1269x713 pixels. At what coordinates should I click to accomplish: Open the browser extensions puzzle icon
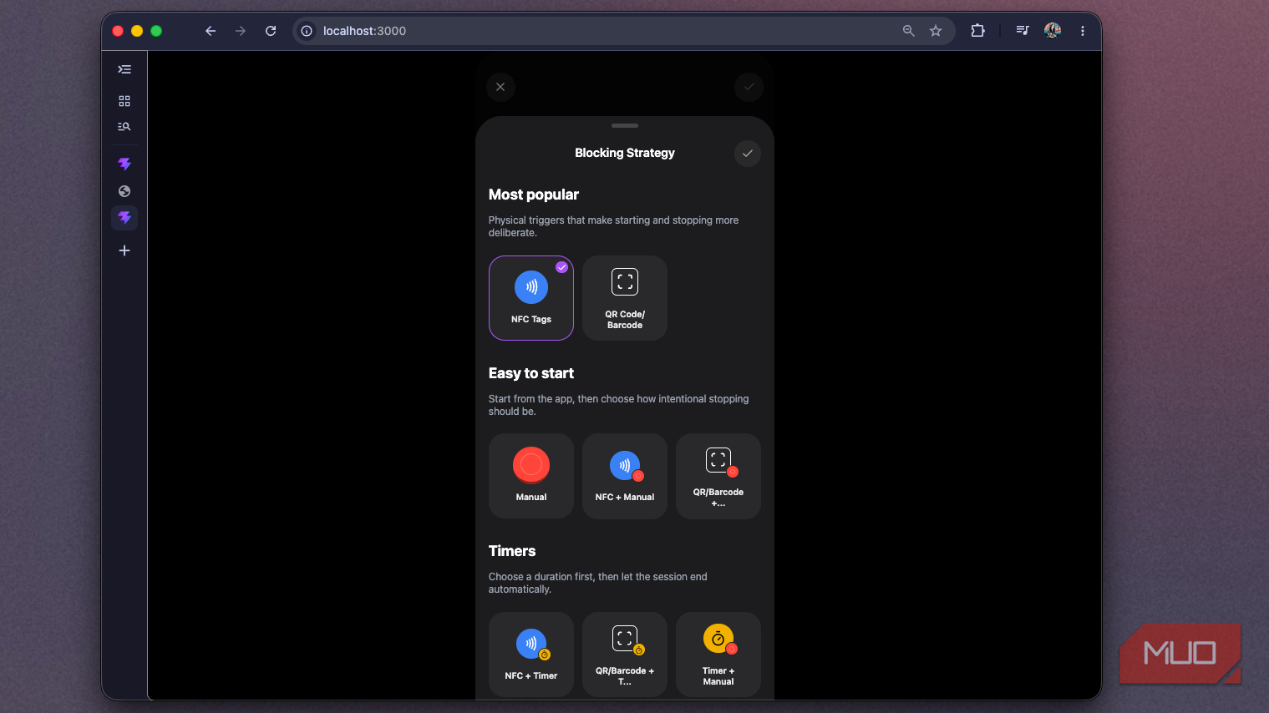[977, 31]
